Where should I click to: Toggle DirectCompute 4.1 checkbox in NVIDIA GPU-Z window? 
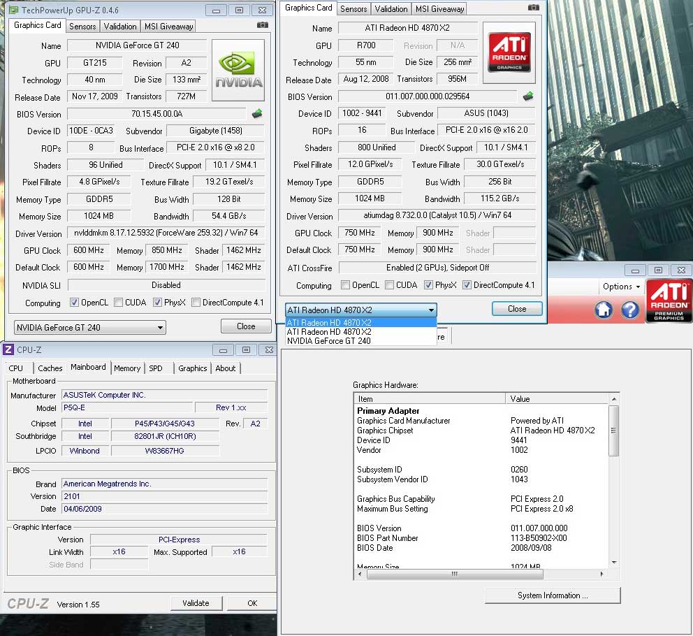[x=196, y=303]
